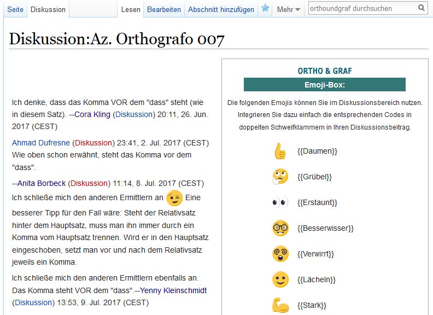Click the nerd-glasses Besserwisser emoji
Image resolution: width=433 pixels, height=315 pixels.
point(280,228)
